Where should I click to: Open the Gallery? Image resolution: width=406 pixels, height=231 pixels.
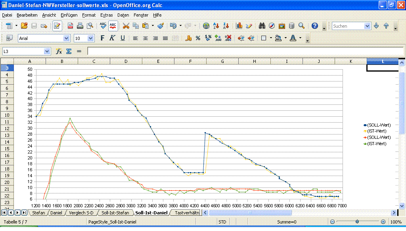[x=282, y=26]
